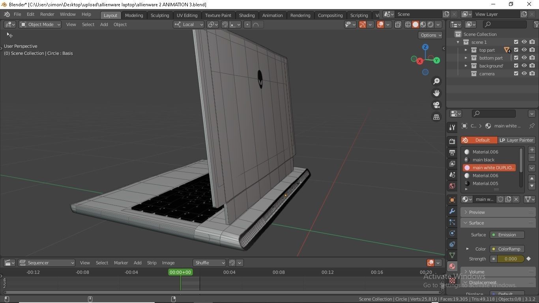Viewport: 539px width, 303px height.
Task: Open the Object Data mesh tab
Action: click(452, 255)
